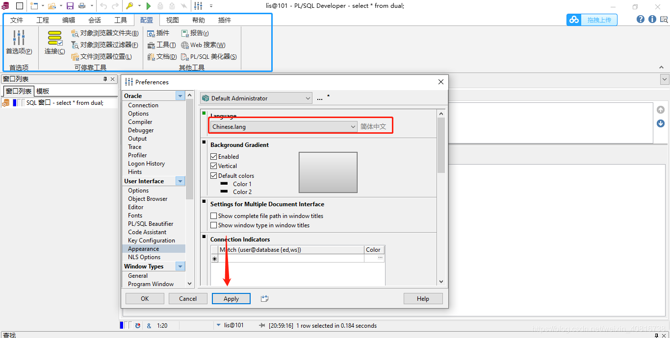The height and width of the screenshot is (338, 670).
Task: Open PL/SQL 美化器(S) configuration
Action: click(x=209, y=56)
